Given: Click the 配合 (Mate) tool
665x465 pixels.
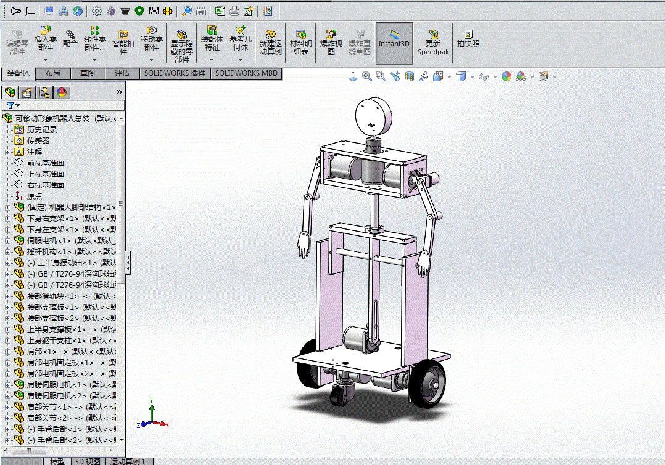Looking at the screenshot, I should 70,38.
